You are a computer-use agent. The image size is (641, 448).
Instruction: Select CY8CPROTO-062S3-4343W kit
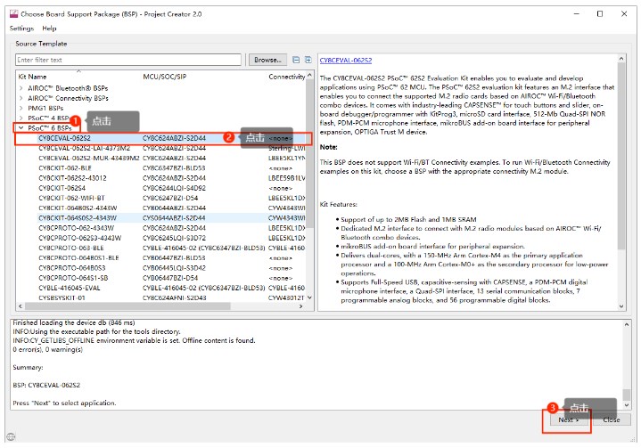(x=79, y=238)
